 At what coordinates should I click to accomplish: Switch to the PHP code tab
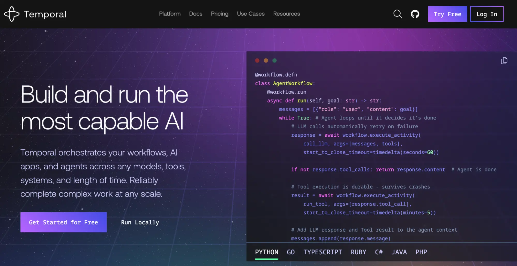[421, 252]
